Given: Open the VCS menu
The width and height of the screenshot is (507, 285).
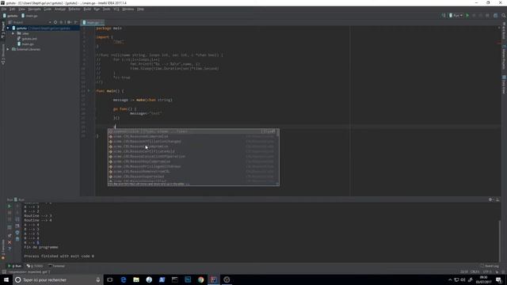Looking at the screenshot, I should pyautogui.click(x=116, y=9).
